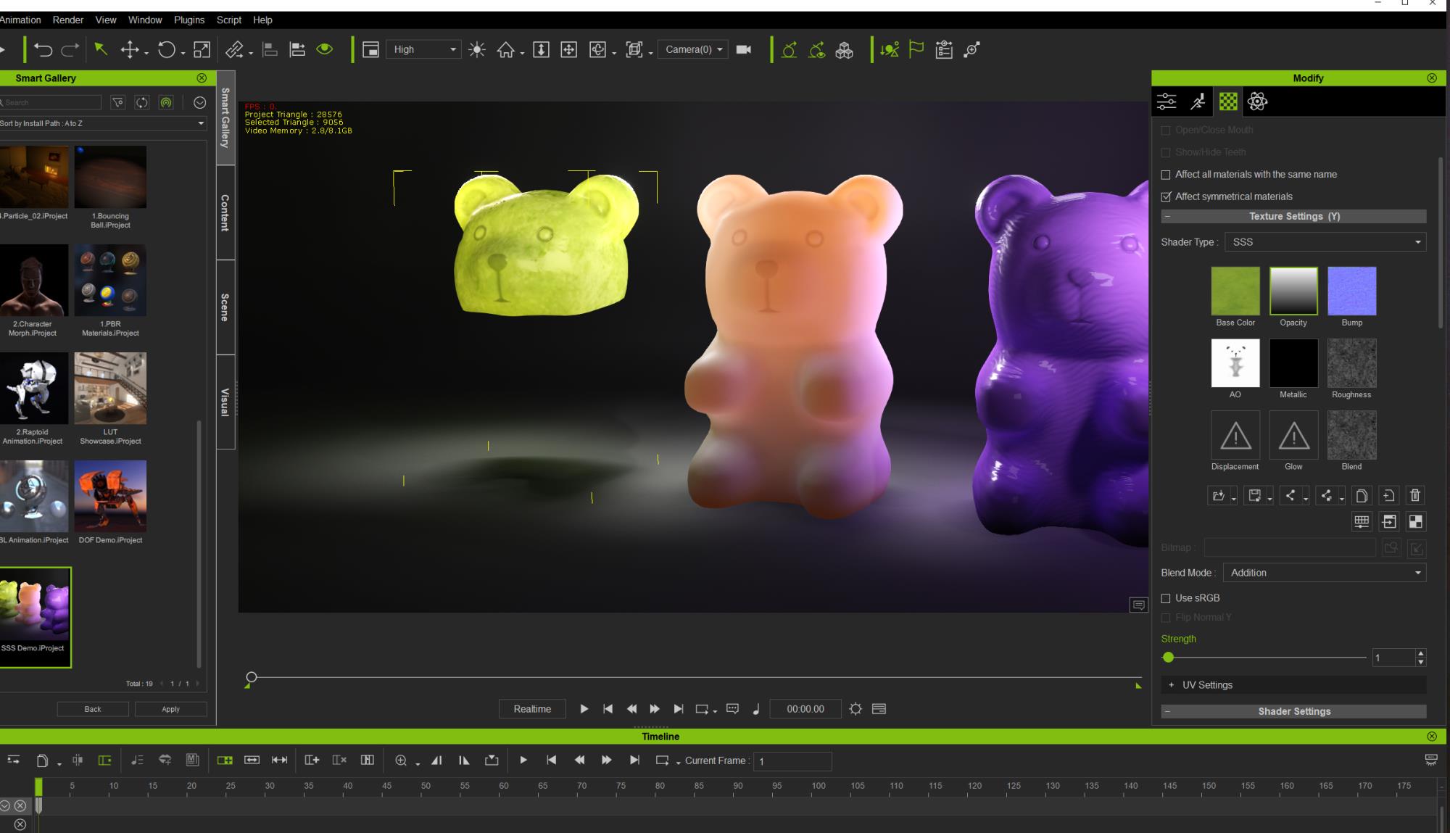The height and width of the screenshot is (833, 1450).
Task: Close the Smart Gallery panel
Action: pos(202,78)
